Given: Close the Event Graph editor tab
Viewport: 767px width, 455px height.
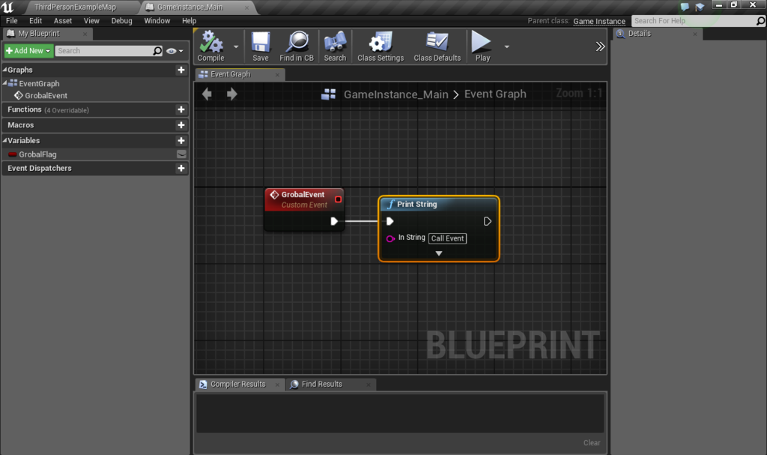Looking at the screenshot, I should point(277,74).
